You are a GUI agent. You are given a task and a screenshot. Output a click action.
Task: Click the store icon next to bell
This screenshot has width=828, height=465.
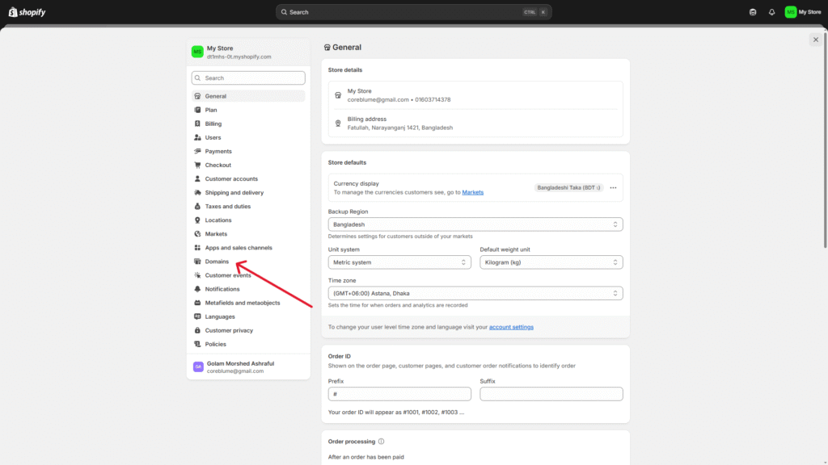coord(754,12)
